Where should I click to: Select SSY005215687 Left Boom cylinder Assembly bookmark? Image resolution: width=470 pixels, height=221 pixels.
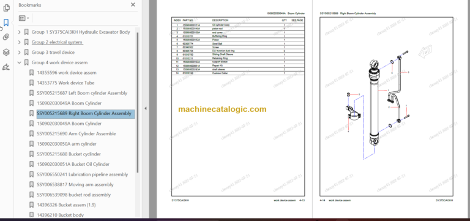pos(82,93)
